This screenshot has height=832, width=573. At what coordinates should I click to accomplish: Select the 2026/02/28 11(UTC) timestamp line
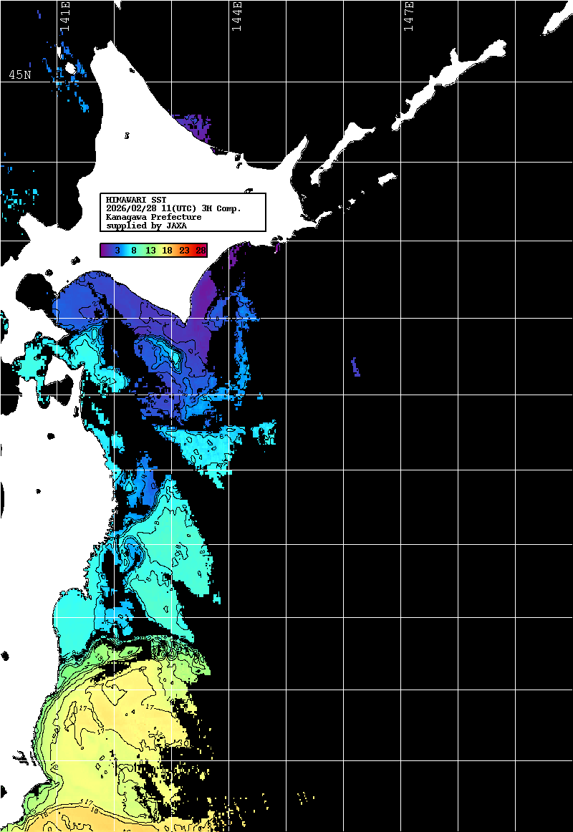pyautogui.click(x=173, y=208)
